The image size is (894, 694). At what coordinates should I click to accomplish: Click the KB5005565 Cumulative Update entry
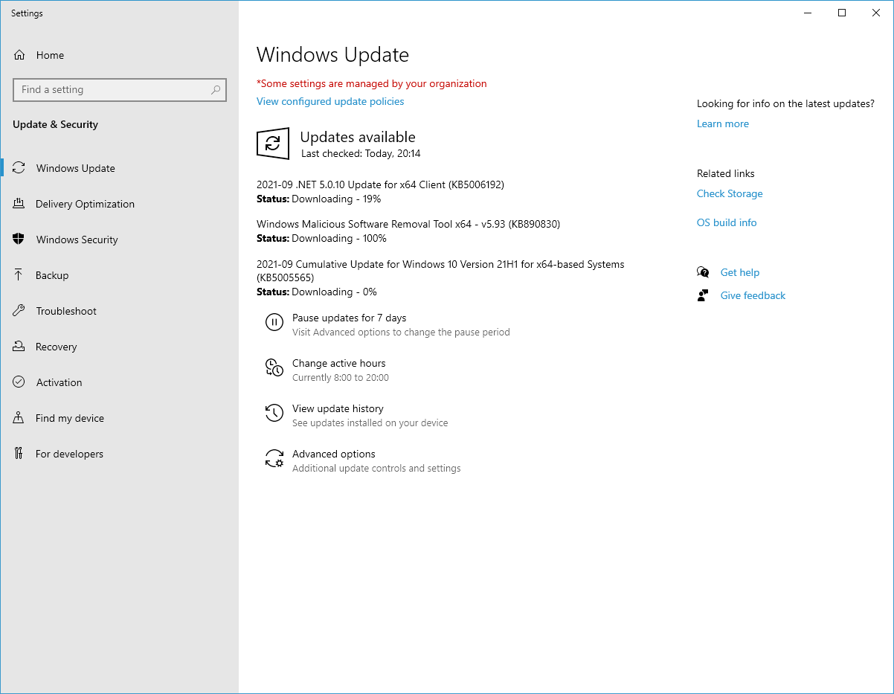tap(440, 271)
